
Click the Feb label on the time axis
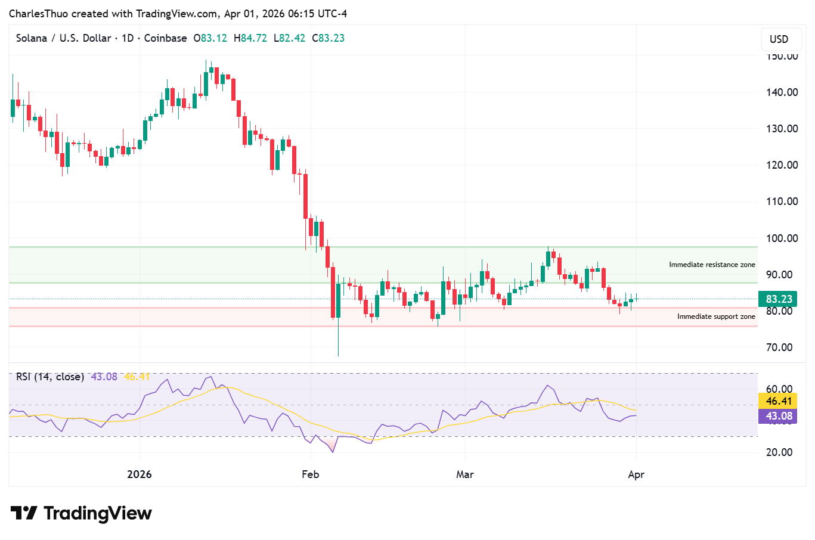click(310, 474)
